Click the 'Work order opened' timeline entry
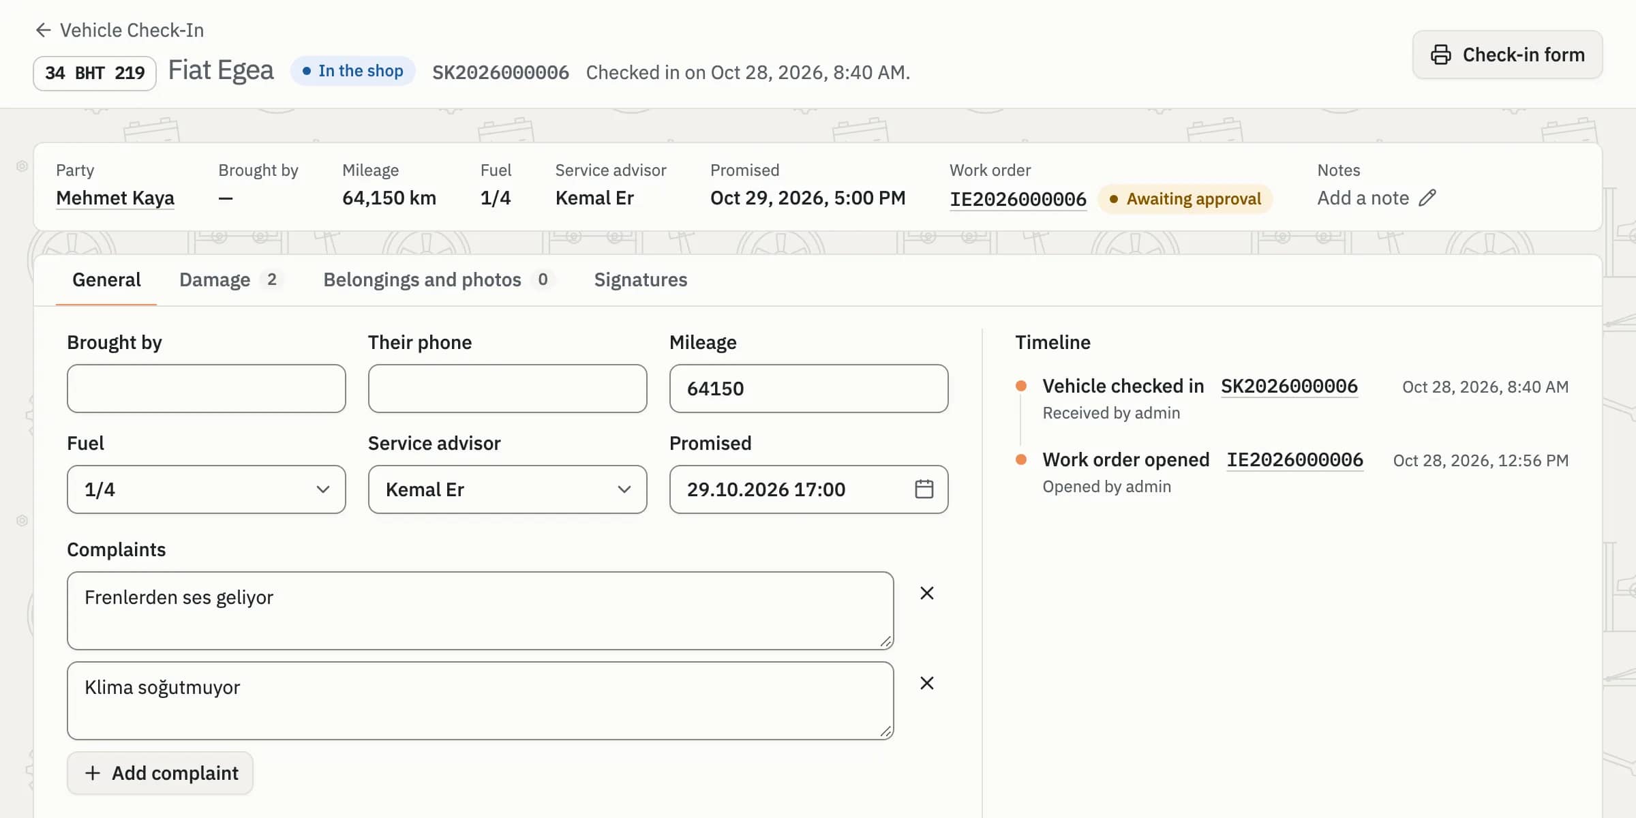 [1126, 459]
